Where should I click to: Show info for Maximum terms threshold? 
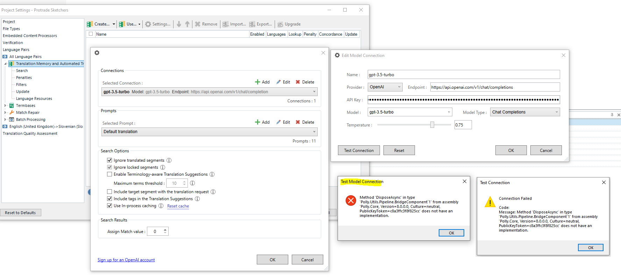tap(192, 183)
